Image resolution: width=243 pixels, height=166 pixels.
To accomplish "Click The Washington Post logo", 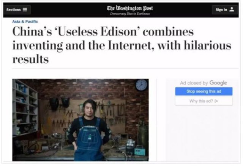I will click(x=130, y=8).
